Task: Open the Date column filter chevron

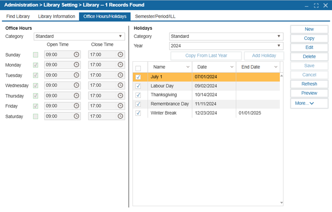Action: (232, 67)
